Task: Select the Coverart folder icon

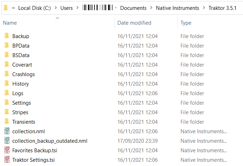Action: pos(7,64)
